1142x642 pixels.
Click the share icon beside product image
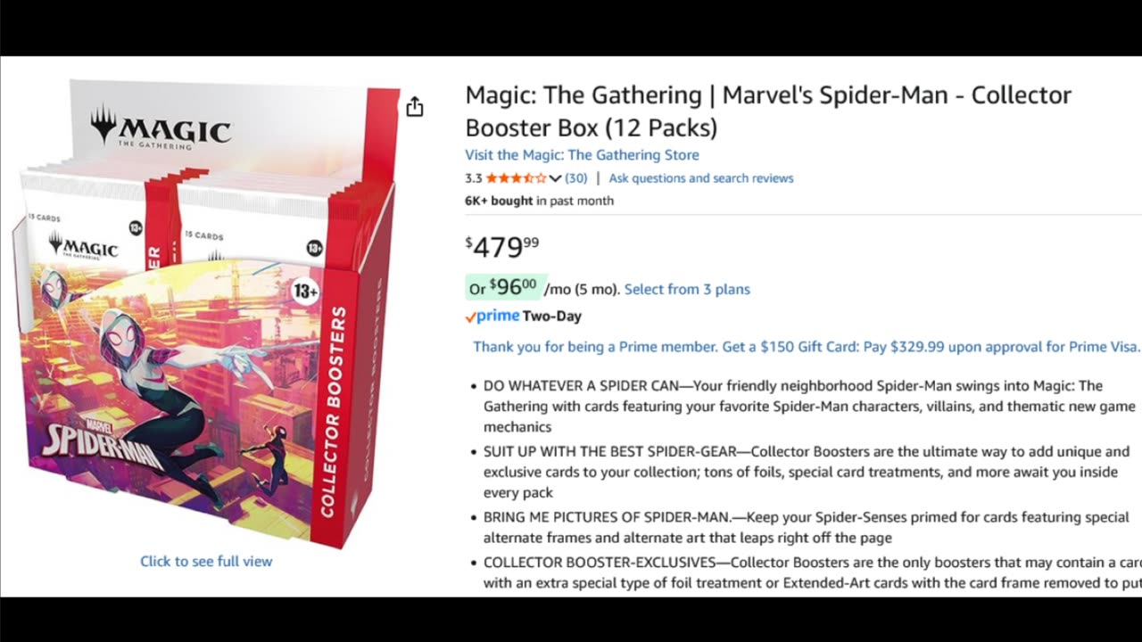point(414,107)
